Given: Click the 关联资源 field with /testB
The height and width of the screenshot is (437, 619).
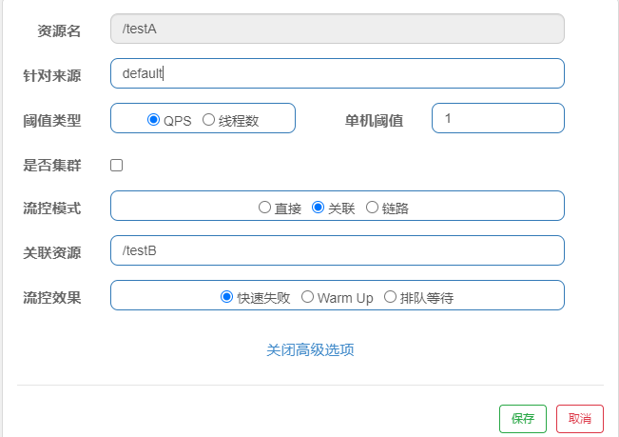Looking at the screenshot, I should click(x=338, y=250).
